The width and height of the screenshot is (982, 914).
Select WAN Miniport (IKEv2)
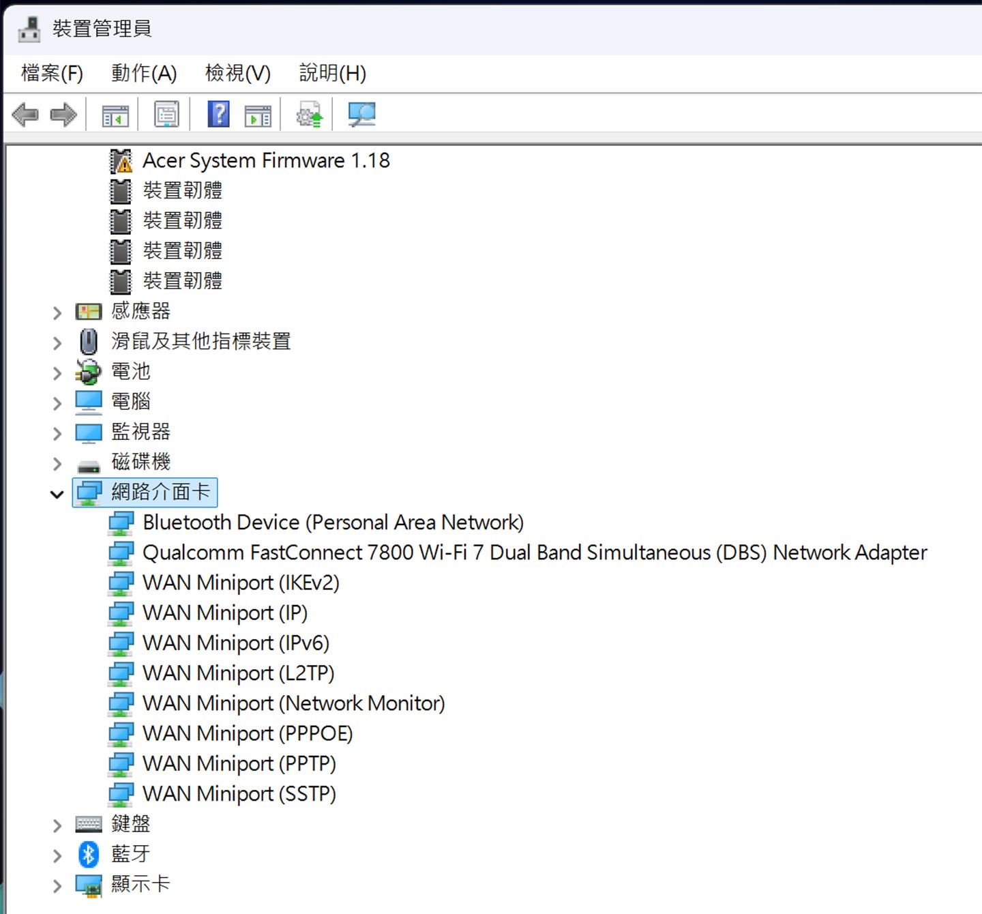point(241,583)
